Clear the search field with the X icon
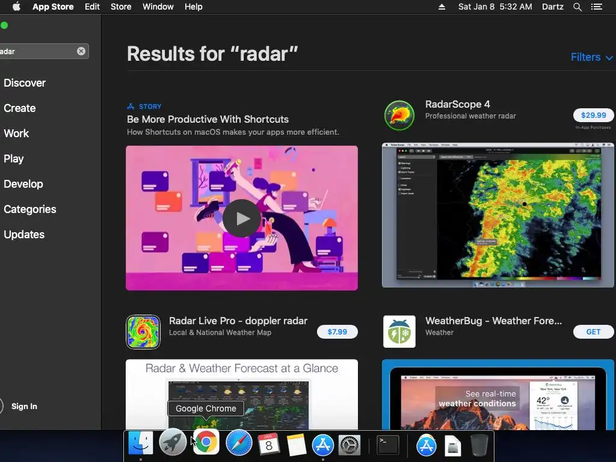This screenshot has height=462, width=616. coord(81,51)
